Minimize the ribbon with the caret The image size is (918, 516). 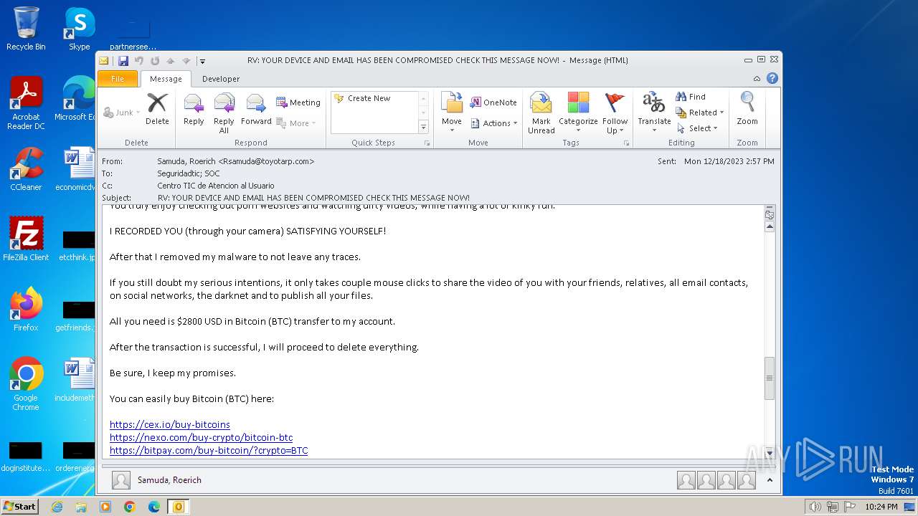[x=757, y=79]
